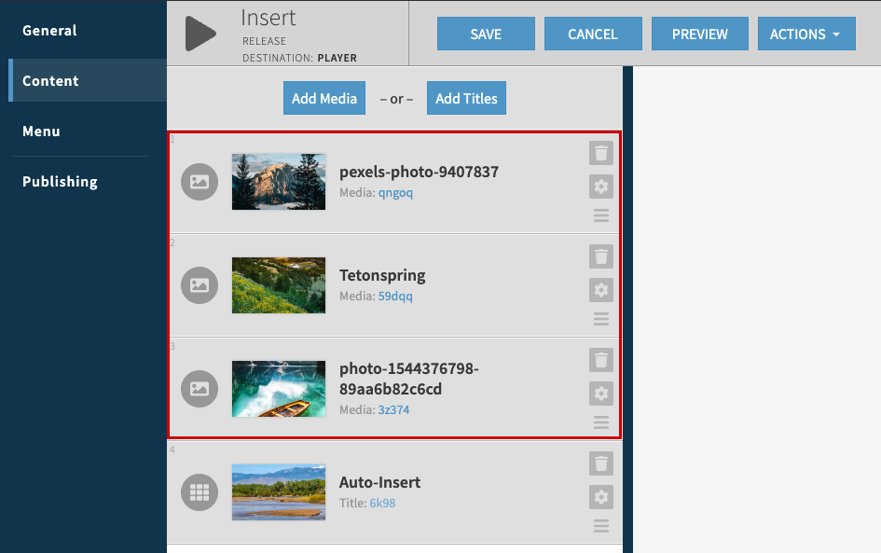Delete the photo-1544376798-89aa6b82c6cd item
881x553 pixels.
[x=601, y=360]
